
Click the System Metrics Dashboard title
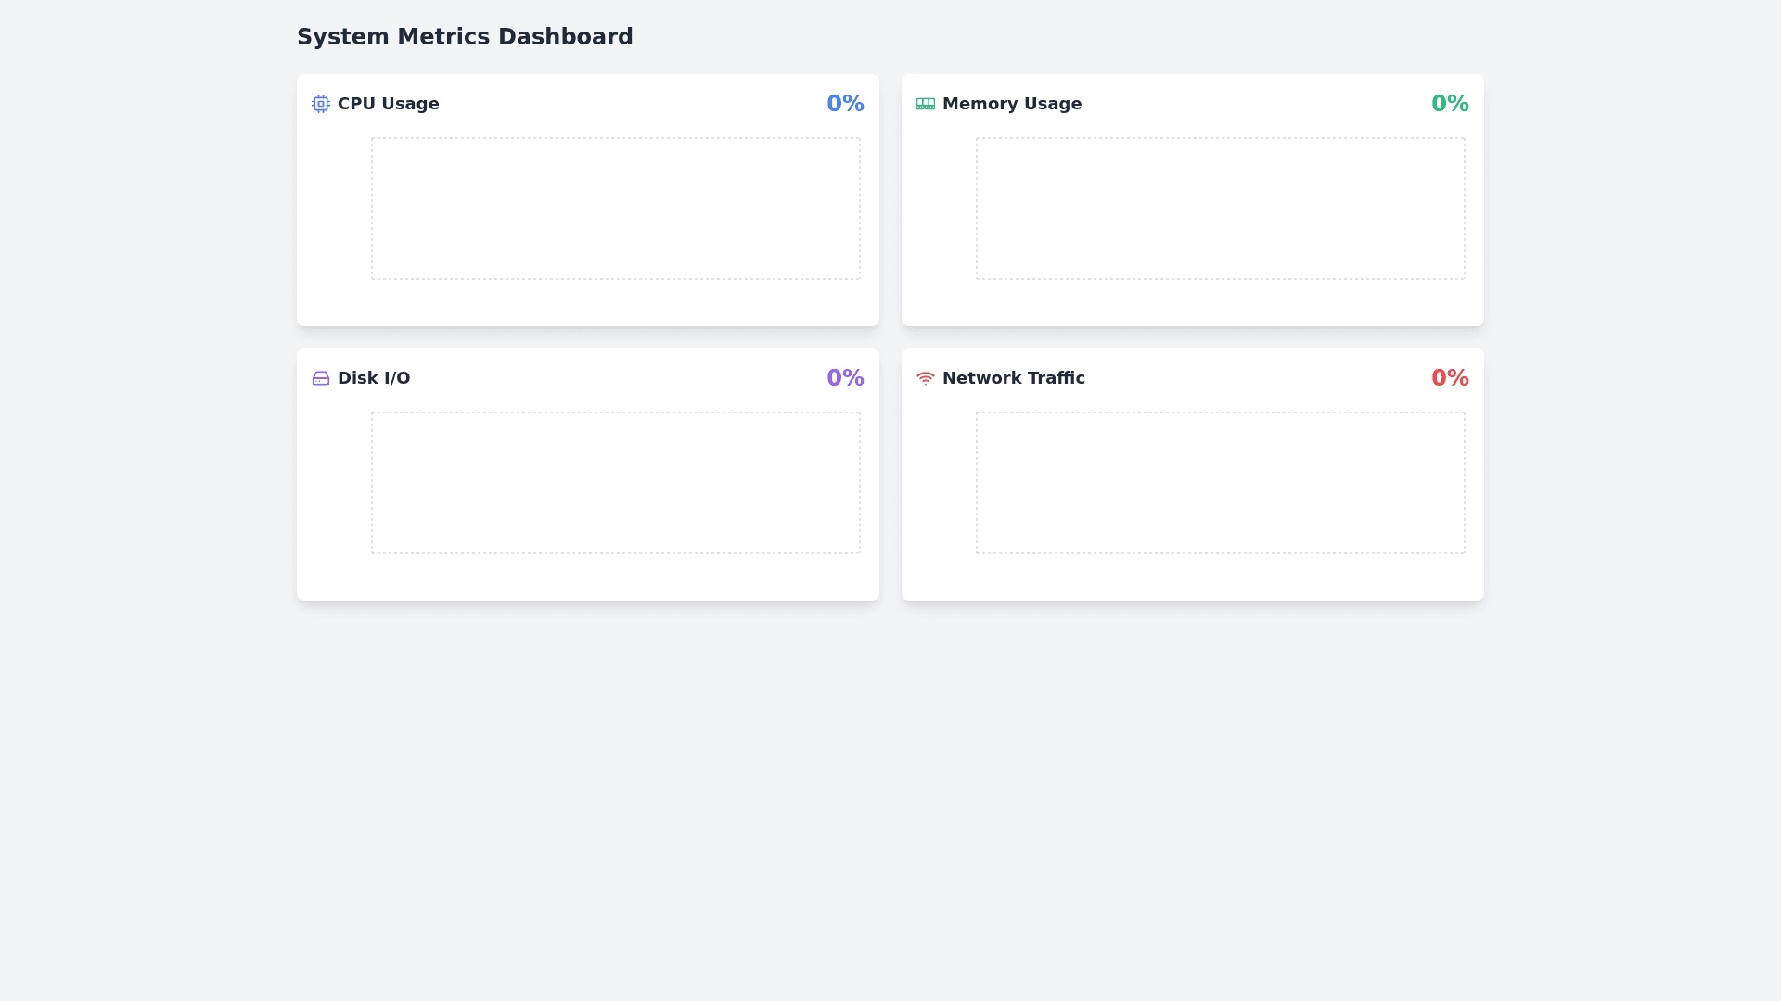pos(465,37)
